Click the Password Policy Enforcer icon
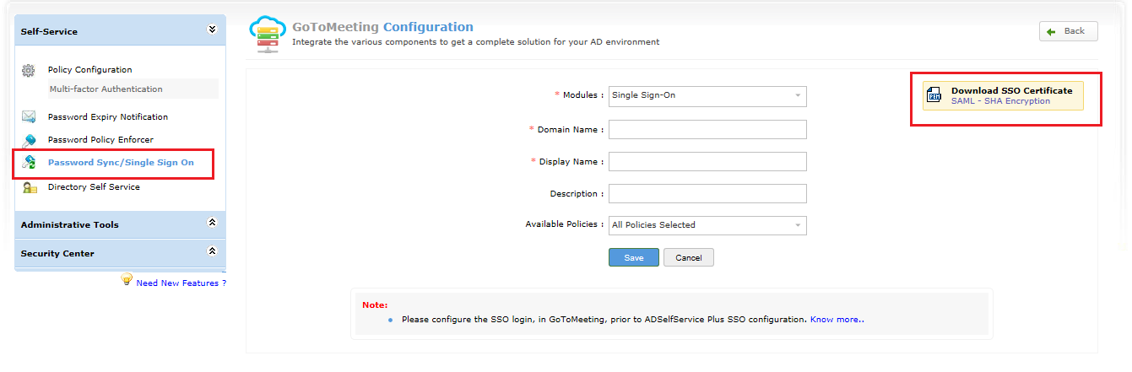 [29, 140]
